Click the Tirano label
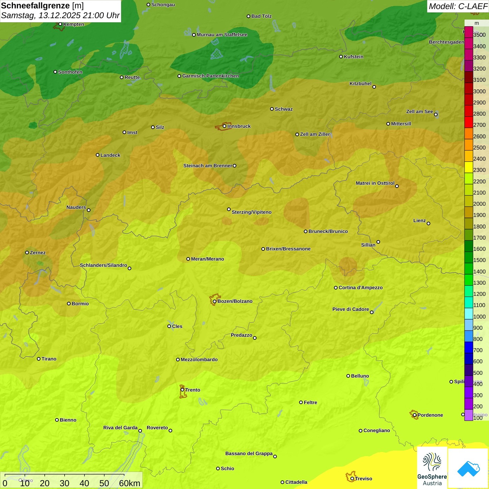Viewport: 489px width, 489px height. [49, 359]
